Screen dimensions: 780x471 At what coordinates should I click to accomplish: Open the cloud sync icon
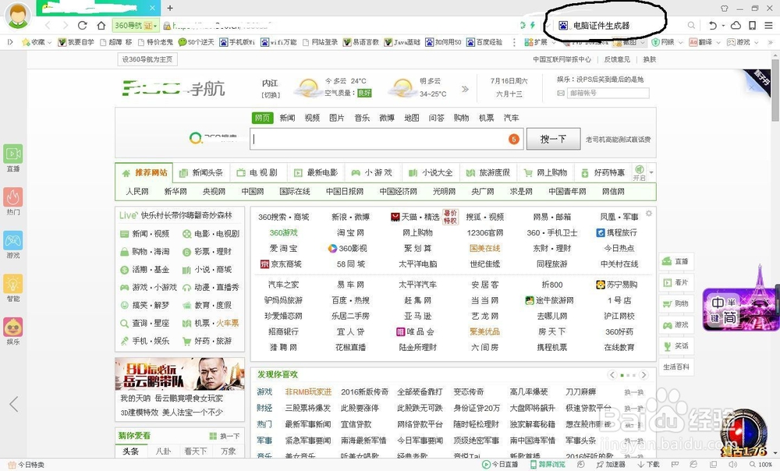coord(736,26)
